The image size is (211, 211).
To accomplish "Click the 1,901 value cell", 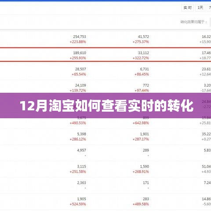I will point(144,134).
